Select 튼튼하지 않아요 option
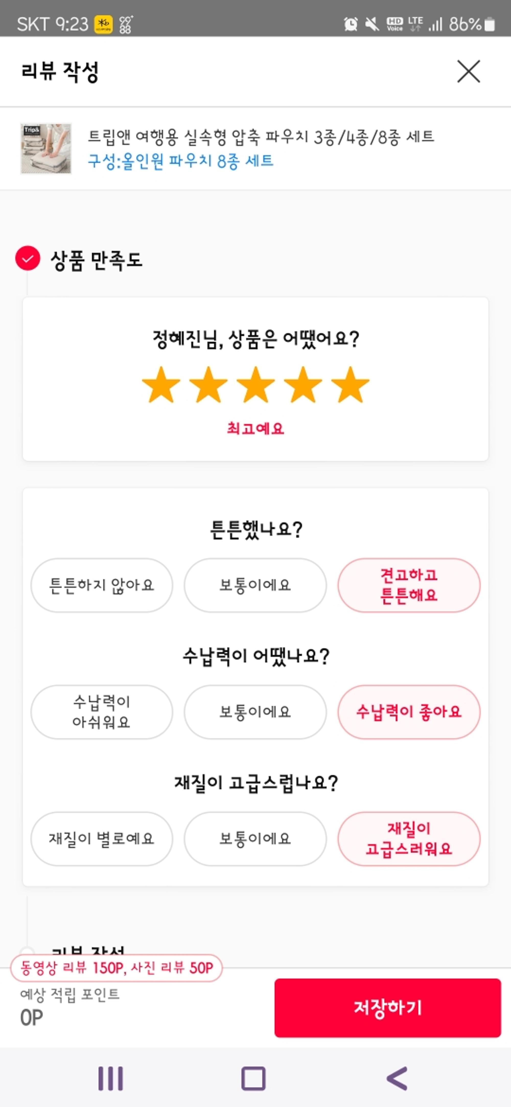 (x=102, y=585)
